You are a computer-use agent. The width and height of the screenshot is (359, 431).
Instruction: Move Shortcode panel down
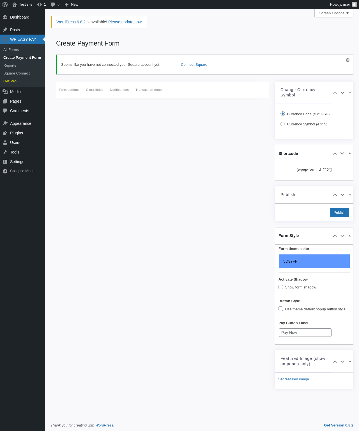[342, 154]
